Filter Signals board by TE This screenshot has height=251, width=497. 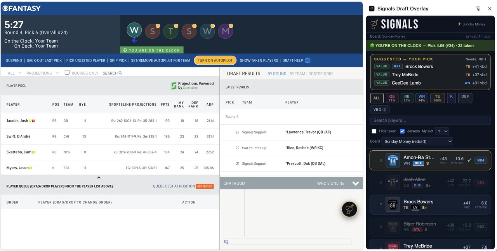pyautogui.click(x=438, y=98)
